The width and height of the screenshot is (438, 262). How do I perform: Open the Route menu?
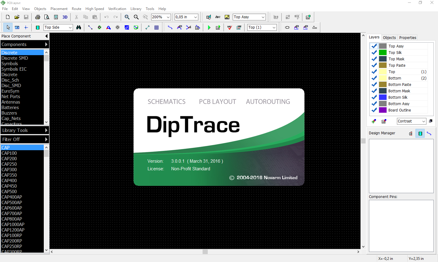pos(76,9)
